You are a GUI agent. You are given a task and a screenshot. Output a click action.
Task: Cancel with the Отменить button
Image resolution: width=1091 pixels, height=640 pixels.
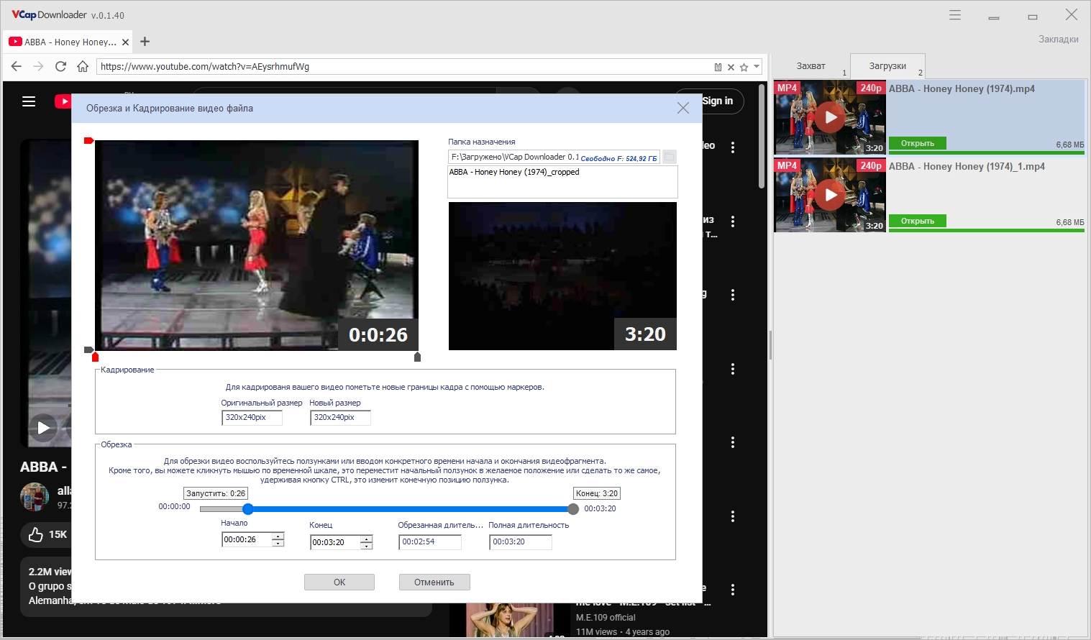[x=434, y=582]
